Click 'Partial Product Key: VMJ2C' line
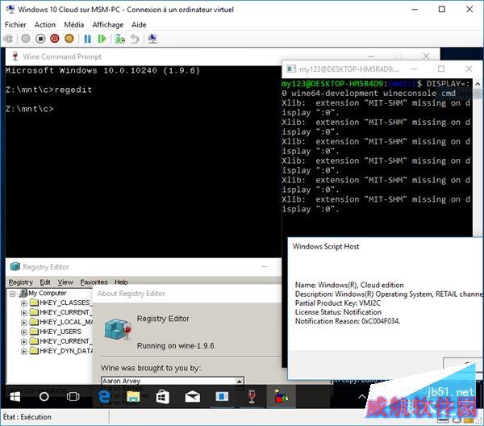484x426 pixels. point(338,303)
